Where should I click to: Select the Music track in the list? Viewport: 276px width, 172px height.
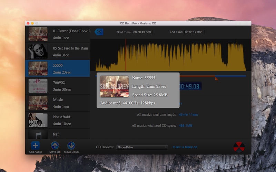tap(58, 103)
